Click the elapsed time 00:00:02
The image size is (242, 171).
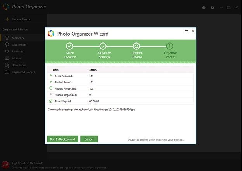(x=94, y=101)
